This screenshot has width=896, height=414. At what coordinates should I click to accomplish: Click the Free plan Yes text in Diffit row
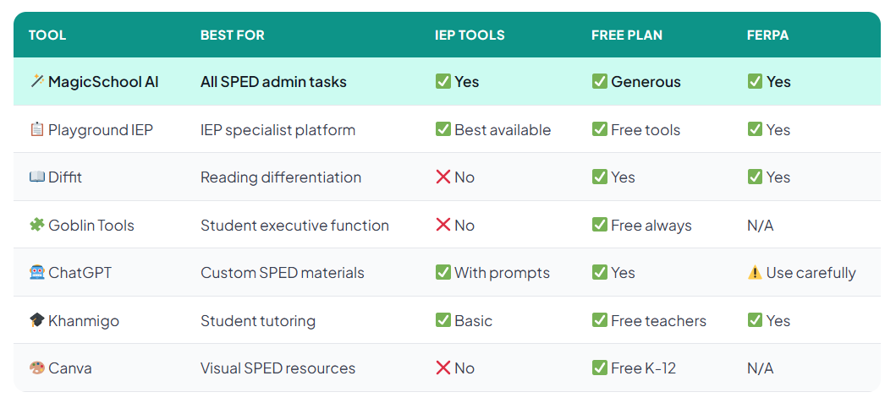coord(623,177)
